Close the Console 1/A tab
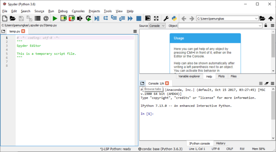Image resolution: width=276 pixels, height=152 pixels. click(167, 83)
